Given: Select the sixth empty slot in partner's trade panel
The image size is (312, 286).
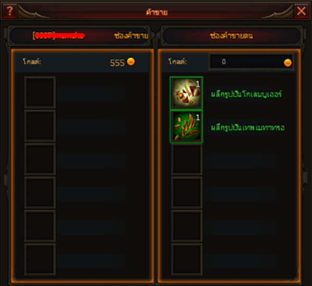Looking at the screenshot, I should (40, 259).
